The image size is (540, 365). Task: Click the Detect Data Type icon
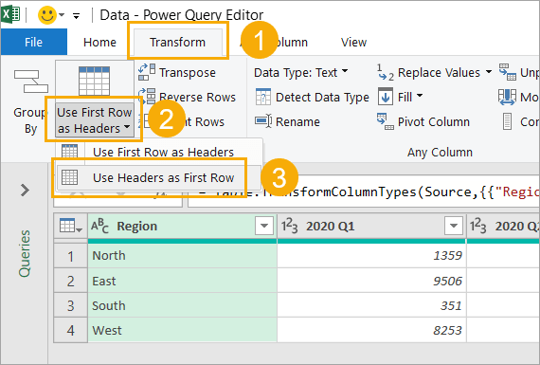(x=263, y=97)
